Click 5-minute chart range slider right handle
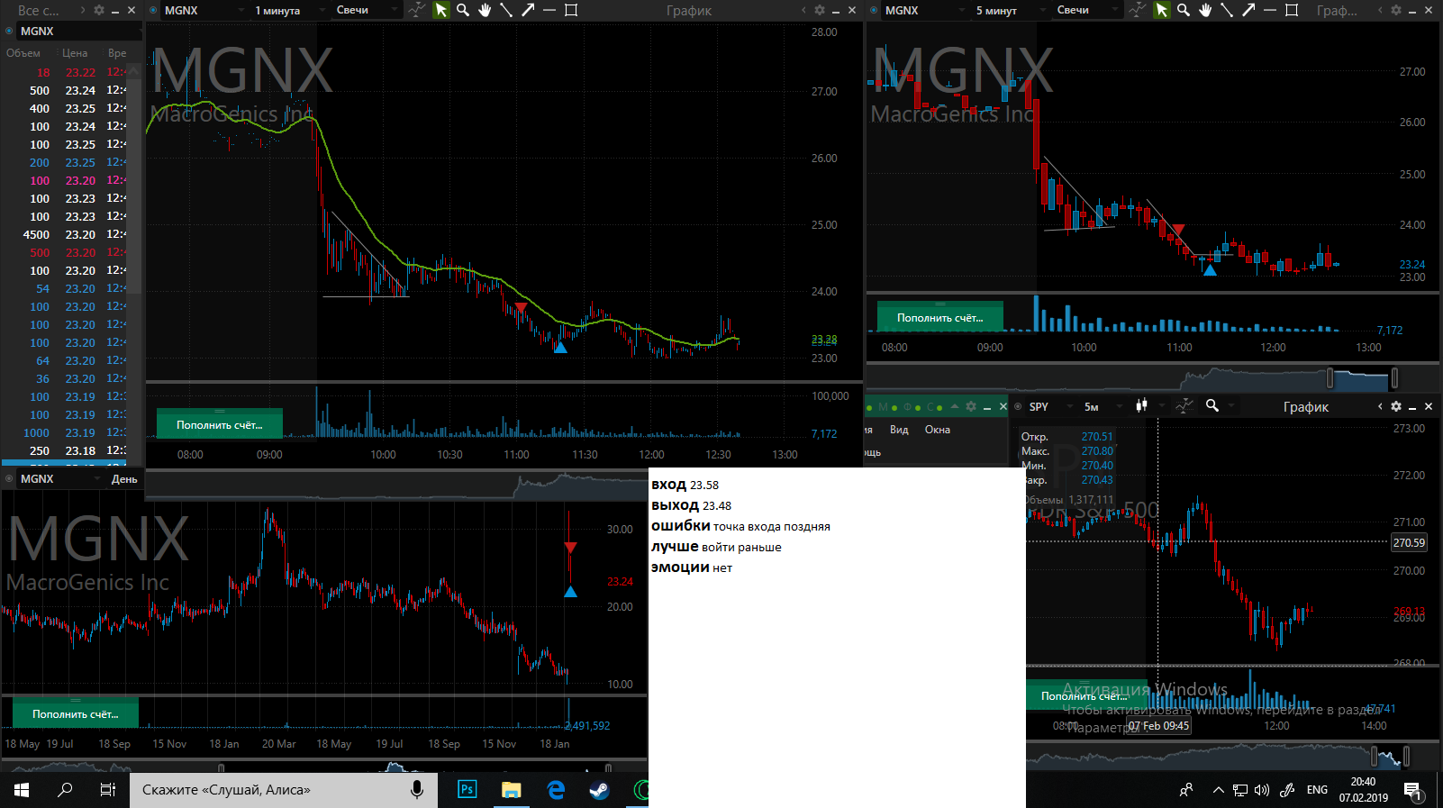The height and width of the screenshot is (808, 1443). 1394,377
